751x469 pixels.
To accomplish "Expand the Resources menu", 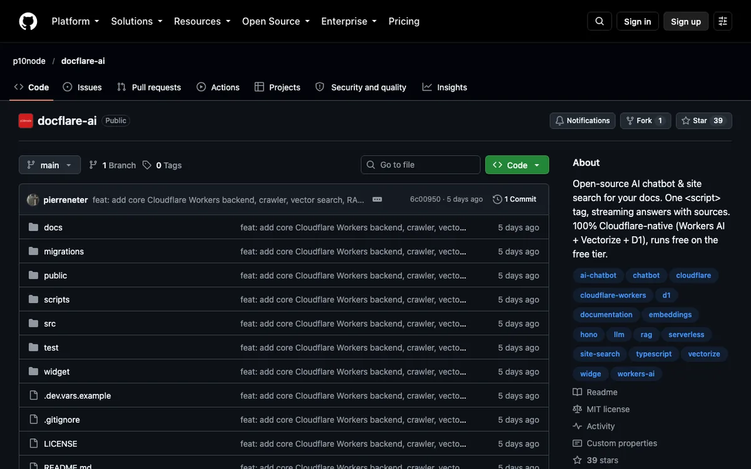I will click(202, 21).
